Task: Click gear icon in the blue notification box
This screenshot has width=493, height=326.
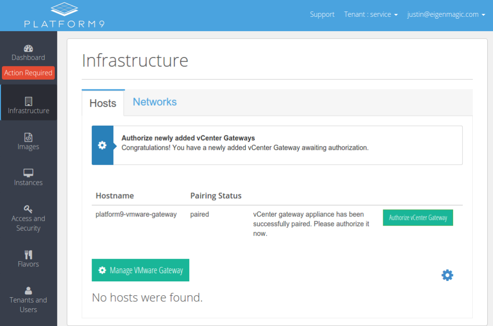Action: click(102, 145)
